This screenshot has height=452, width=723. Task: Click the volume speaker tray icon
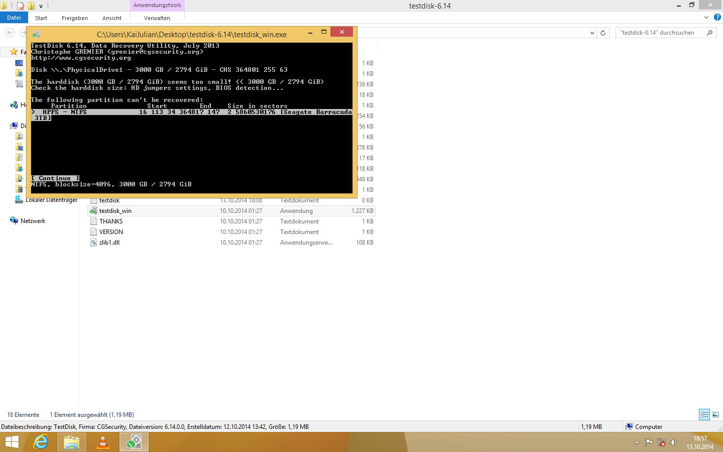coord(673,442)
